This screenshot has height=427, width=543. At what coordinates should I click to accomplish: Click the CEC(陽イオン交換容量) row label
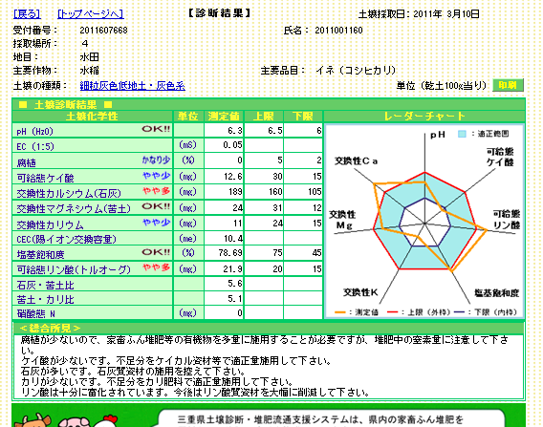(x=67, y=239)
